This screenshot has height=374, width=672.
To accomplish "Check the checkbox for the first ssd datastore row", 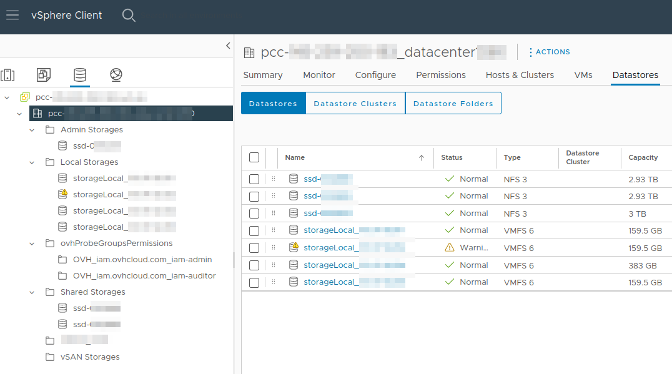I will click(x=254, y=179).
